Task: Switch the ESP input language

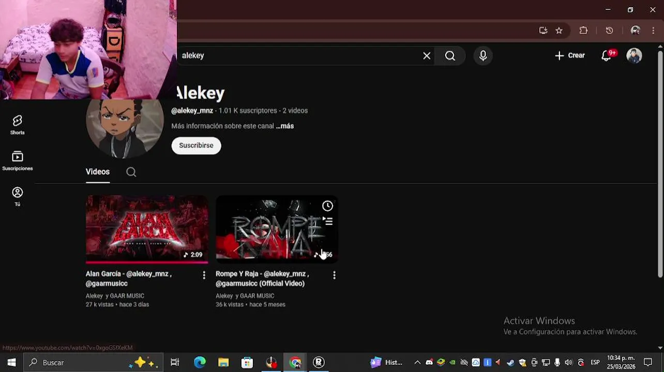Action: tap(595, 363)
